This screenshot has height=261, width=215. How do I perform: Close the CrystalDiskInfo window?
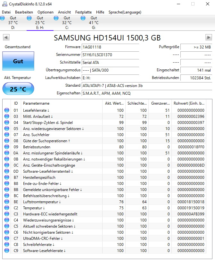208,4
